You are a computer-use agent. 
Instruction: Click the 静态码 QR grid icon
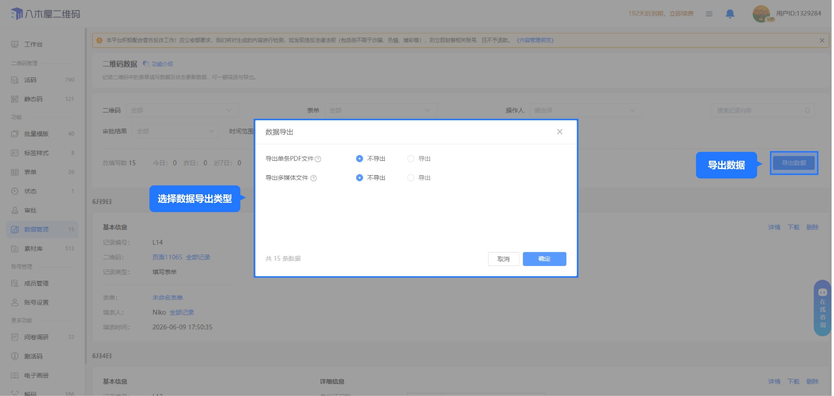click(x=14, y=99)
